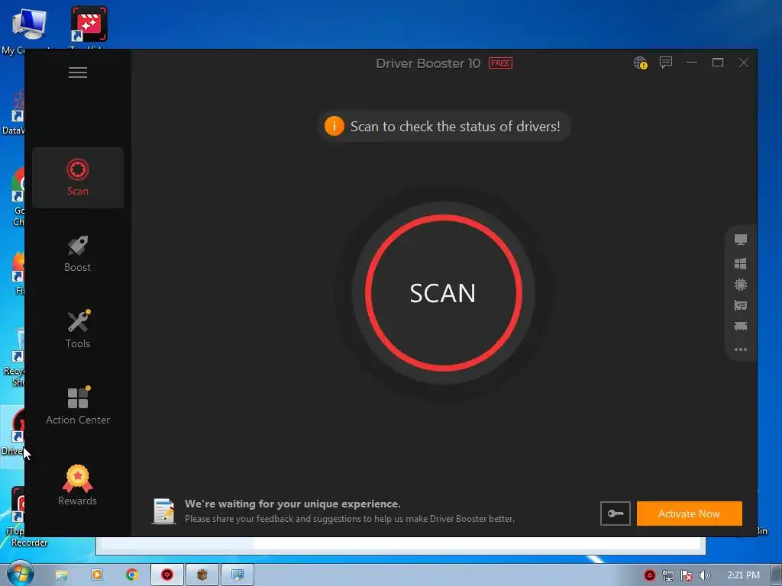Click 'Please share your feedback and suggestions' line

pyautogui.click(x=350, y=519)
